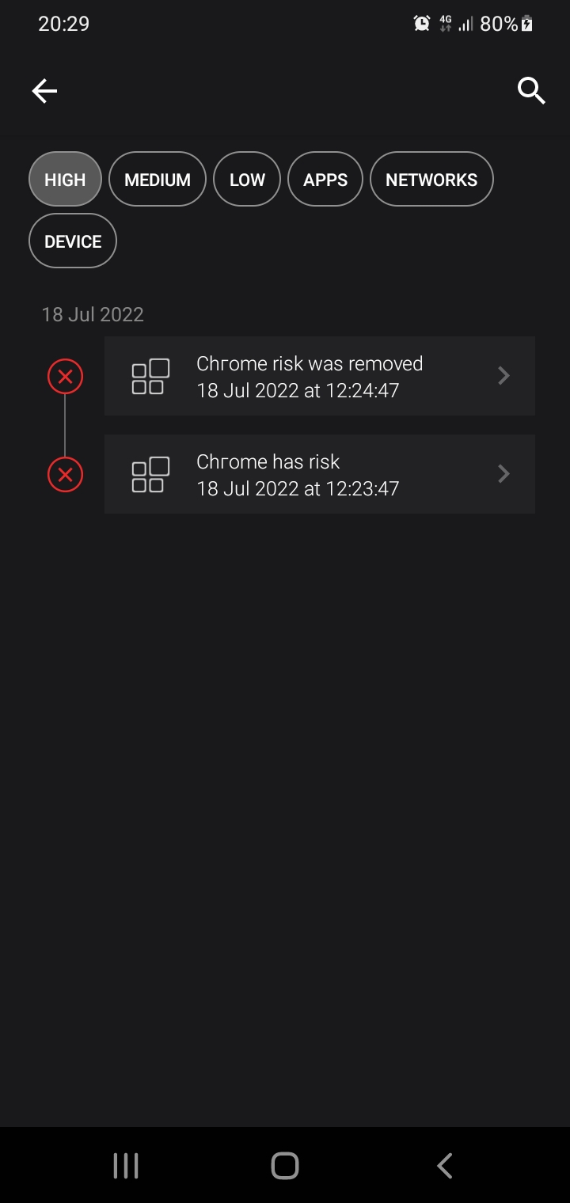Filter events by DEVICE
The height and width of the screenshot is (1203, 570).
point(73,241)
